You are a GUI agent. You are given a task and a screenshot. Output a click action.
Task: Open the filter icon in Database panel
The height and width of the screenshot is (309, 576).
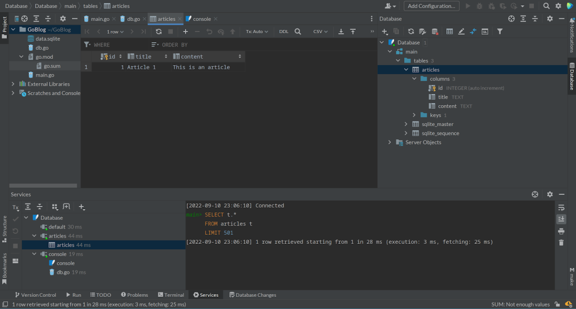click(x=500, y=31)
